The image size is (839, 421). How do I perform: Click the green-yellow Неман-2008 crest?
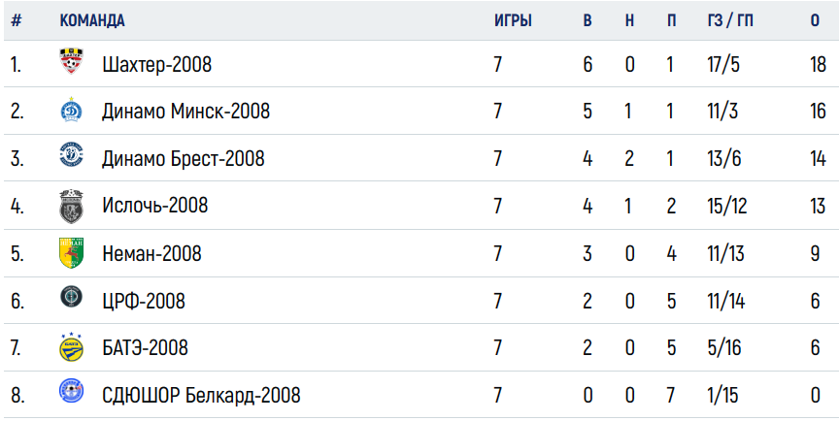pyautogui.click(x=71, y=253)
